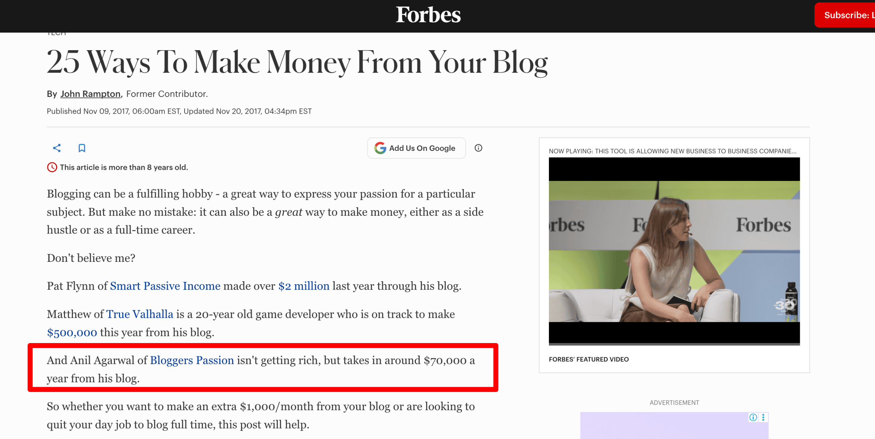Click the red clock icon in the age notice
The height and width of the screenshot is (439, 875).
click(52, 167)
